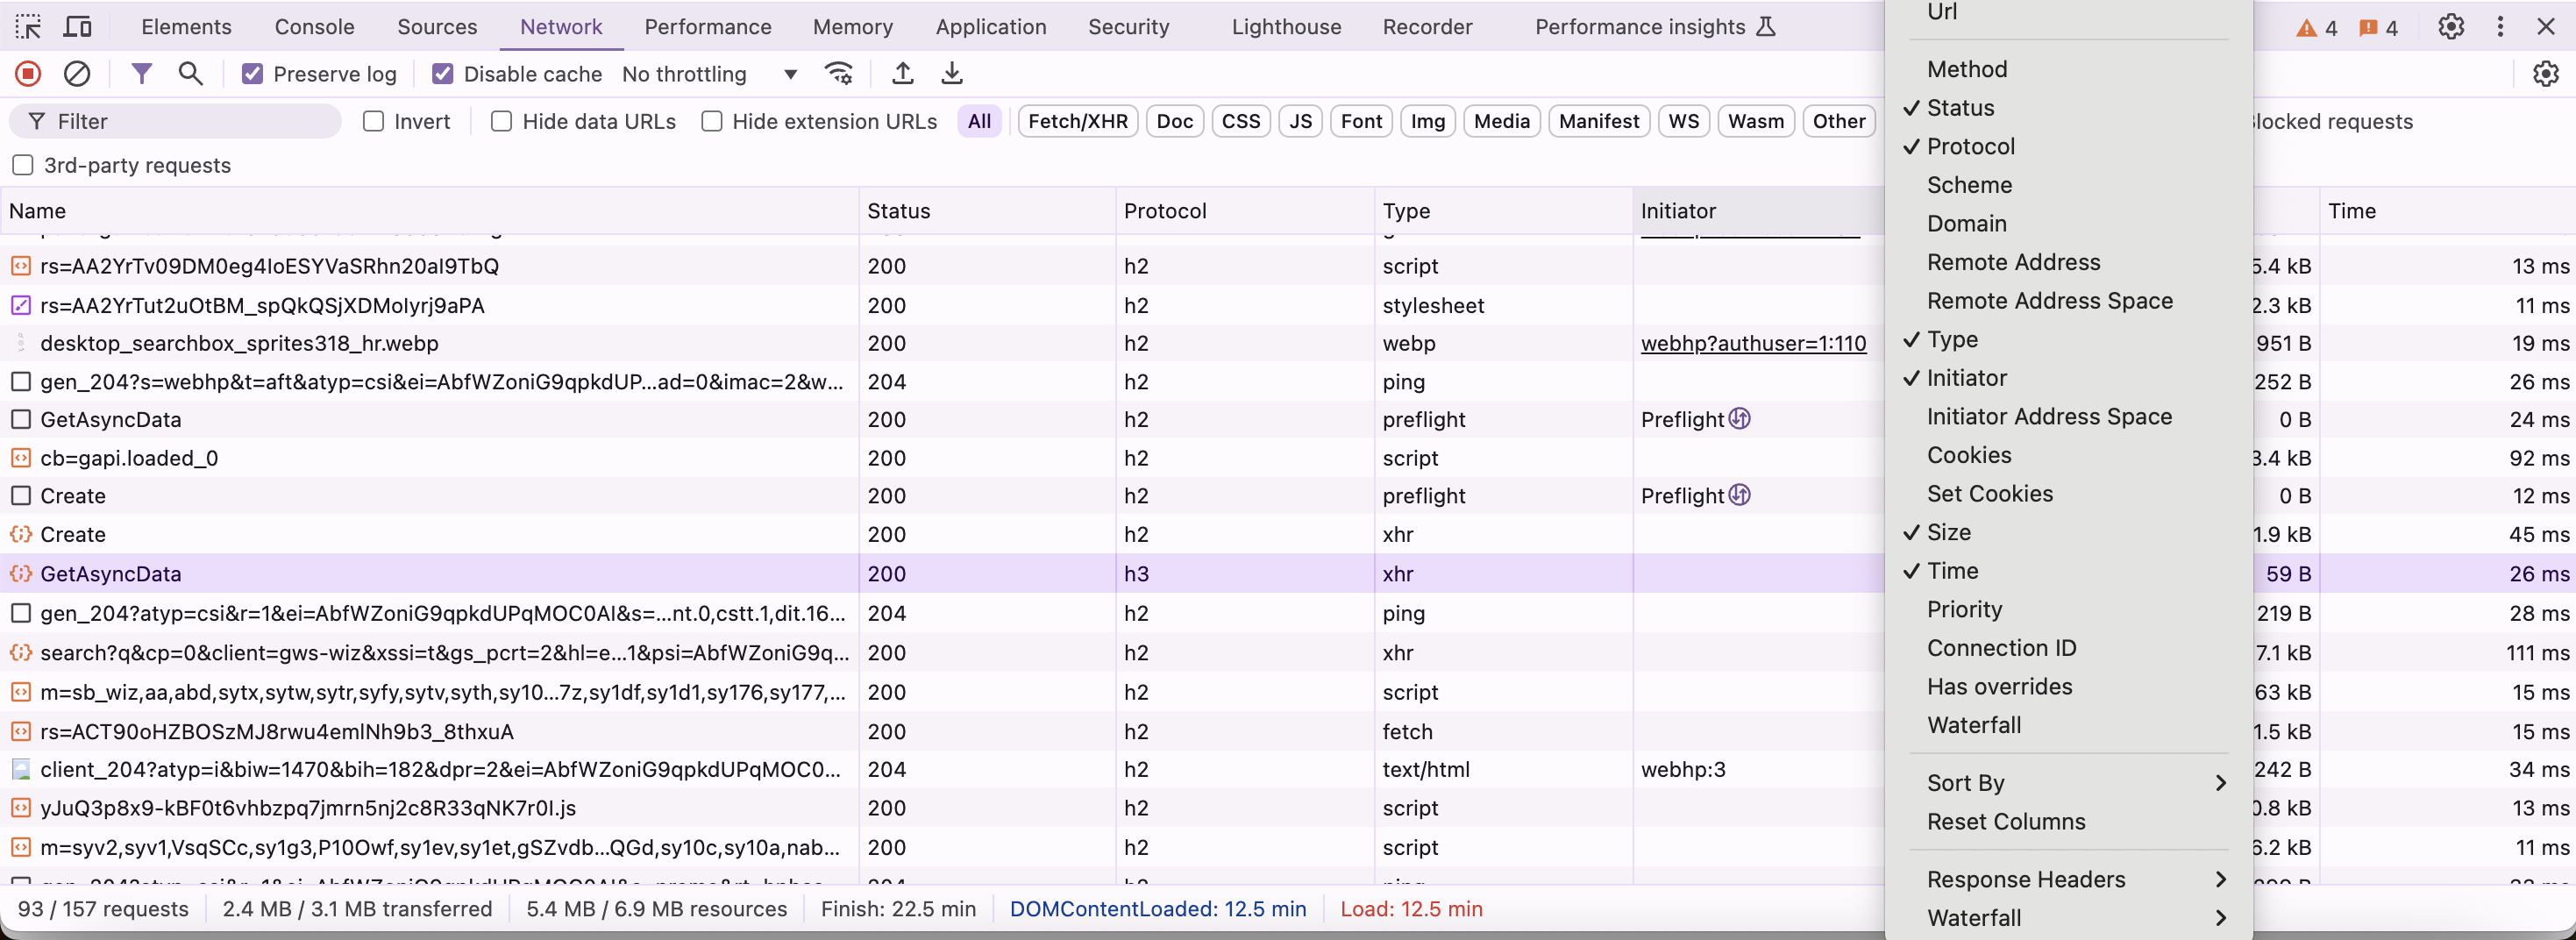Import HAR file upload icon
The height and width of the screenshot is (940, 2576).
coord(902,73)
